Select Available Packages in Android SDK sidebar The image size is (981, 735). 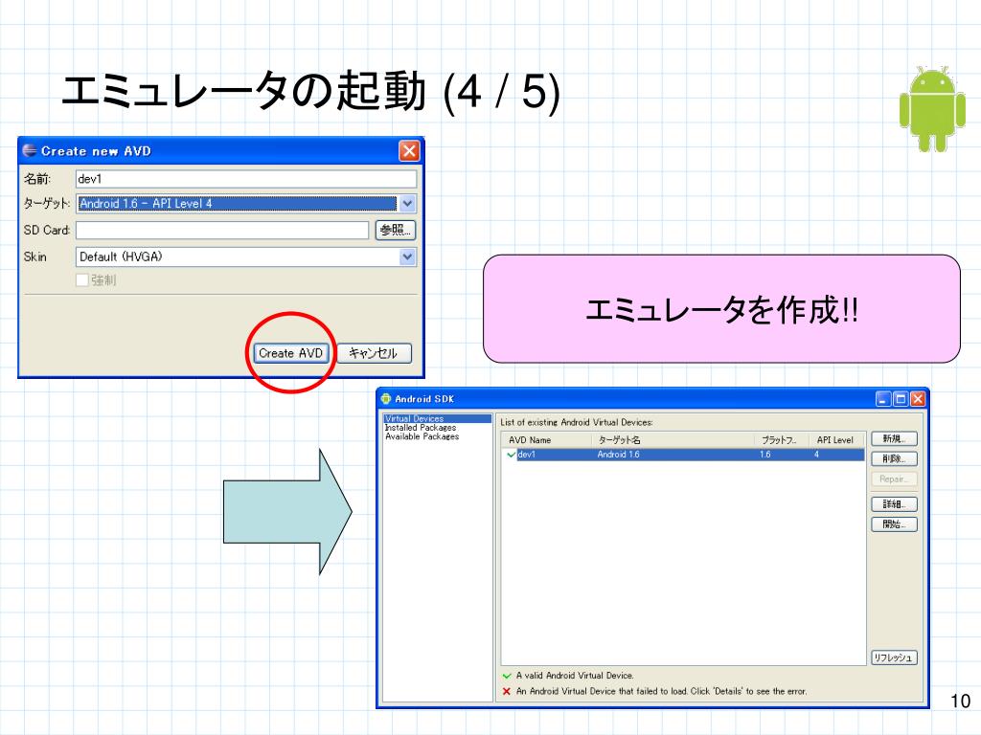[422, 436]
